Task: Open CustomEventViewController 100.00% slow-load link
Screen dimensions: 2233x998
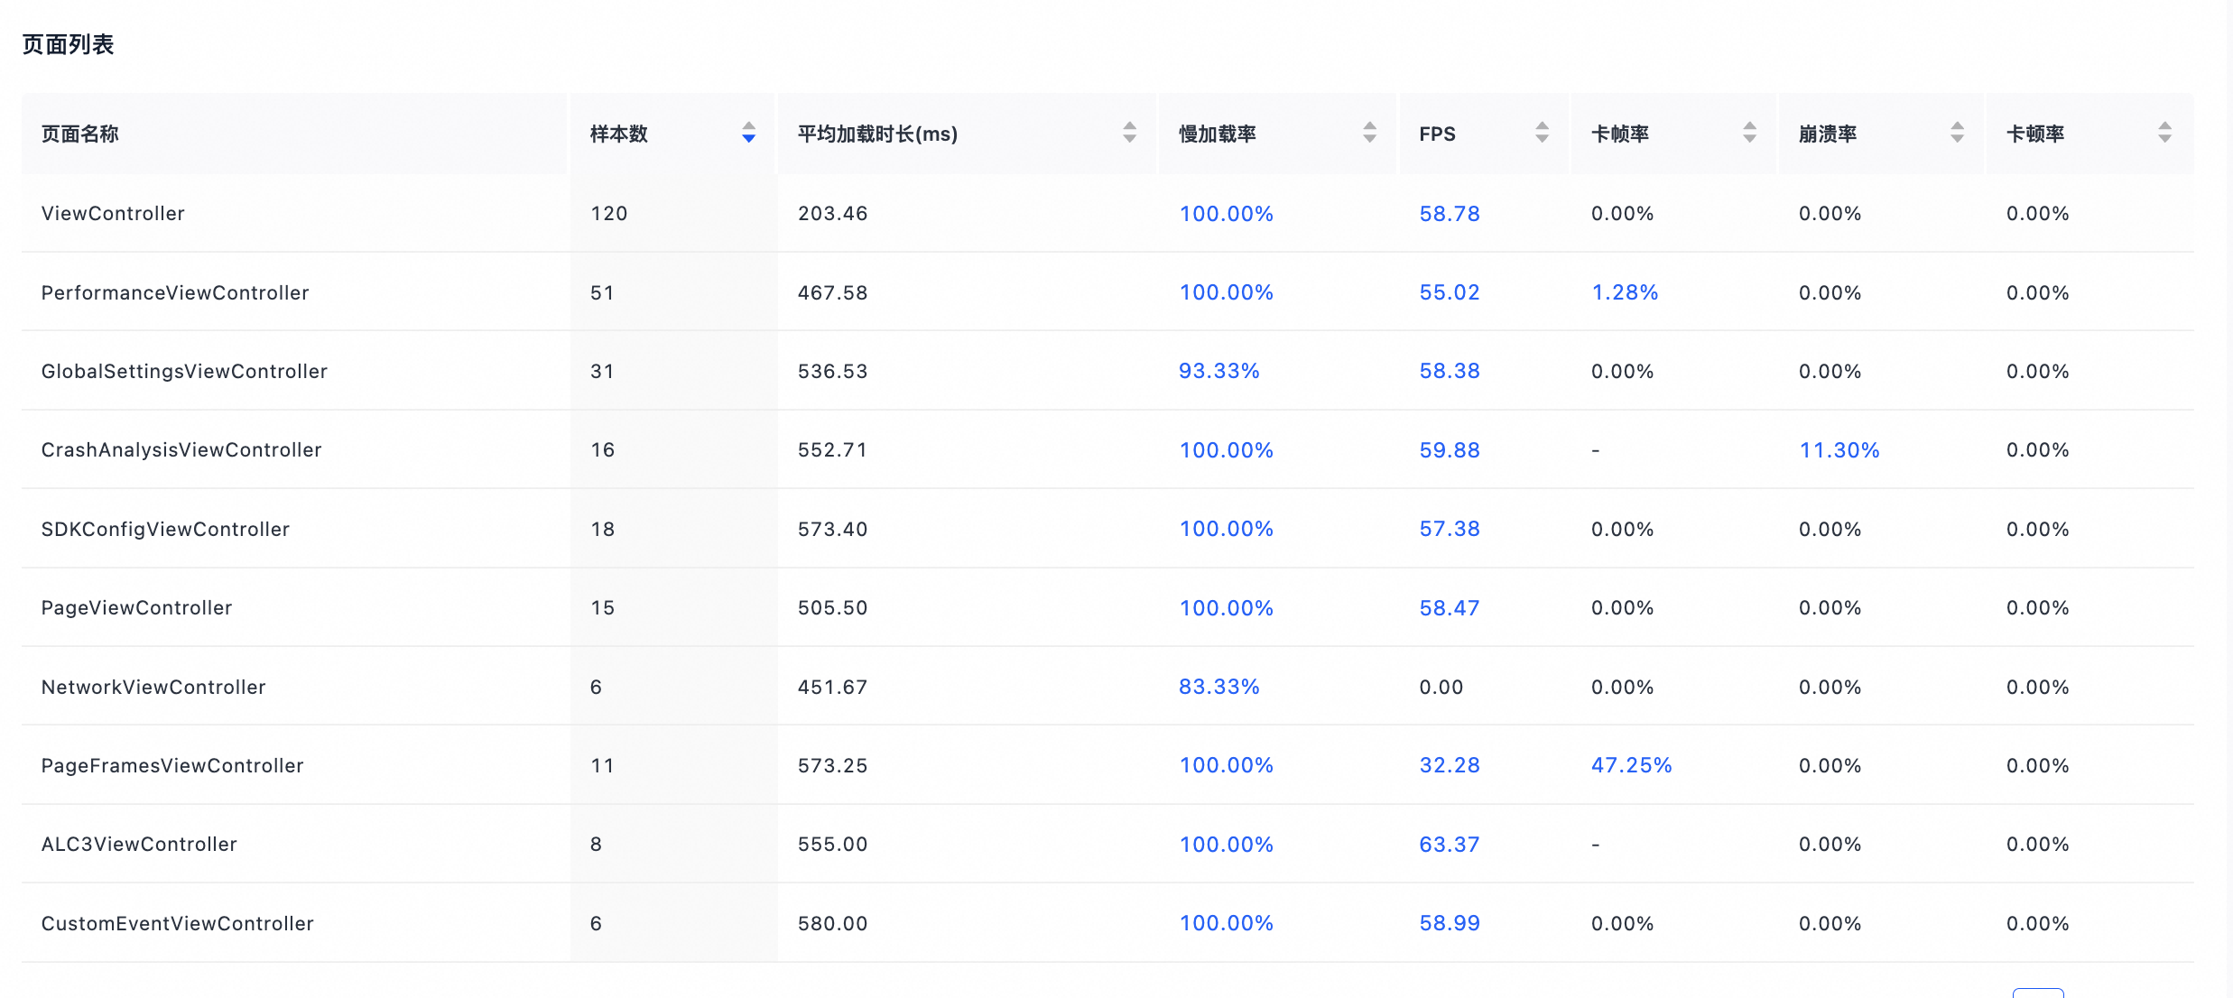Action: [x=1226, y=923]
